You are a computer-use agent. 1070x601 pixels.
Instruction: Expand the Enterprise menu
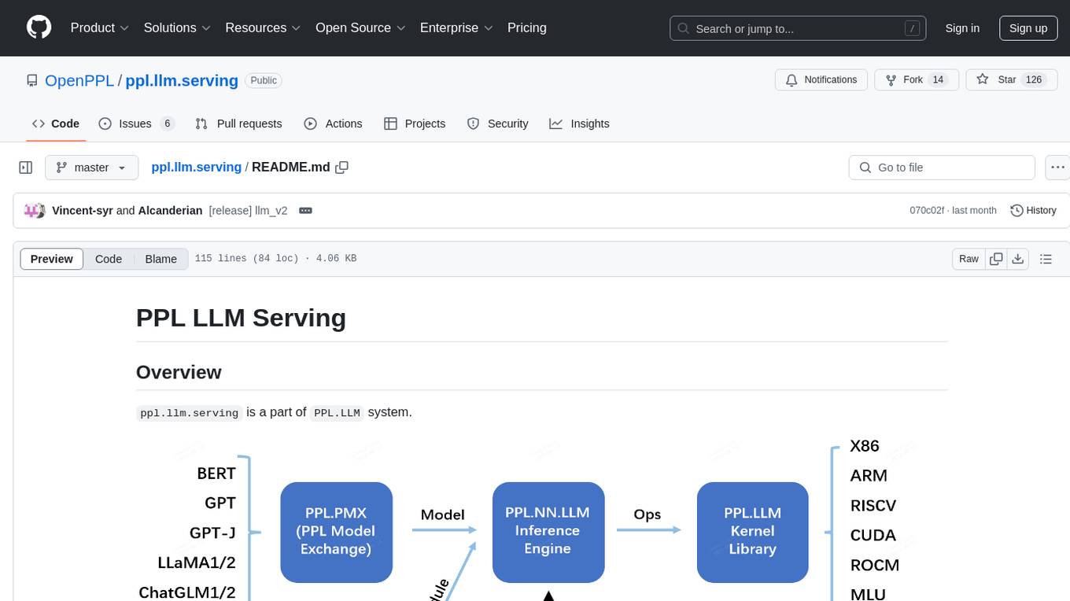(x=456, y=28)
